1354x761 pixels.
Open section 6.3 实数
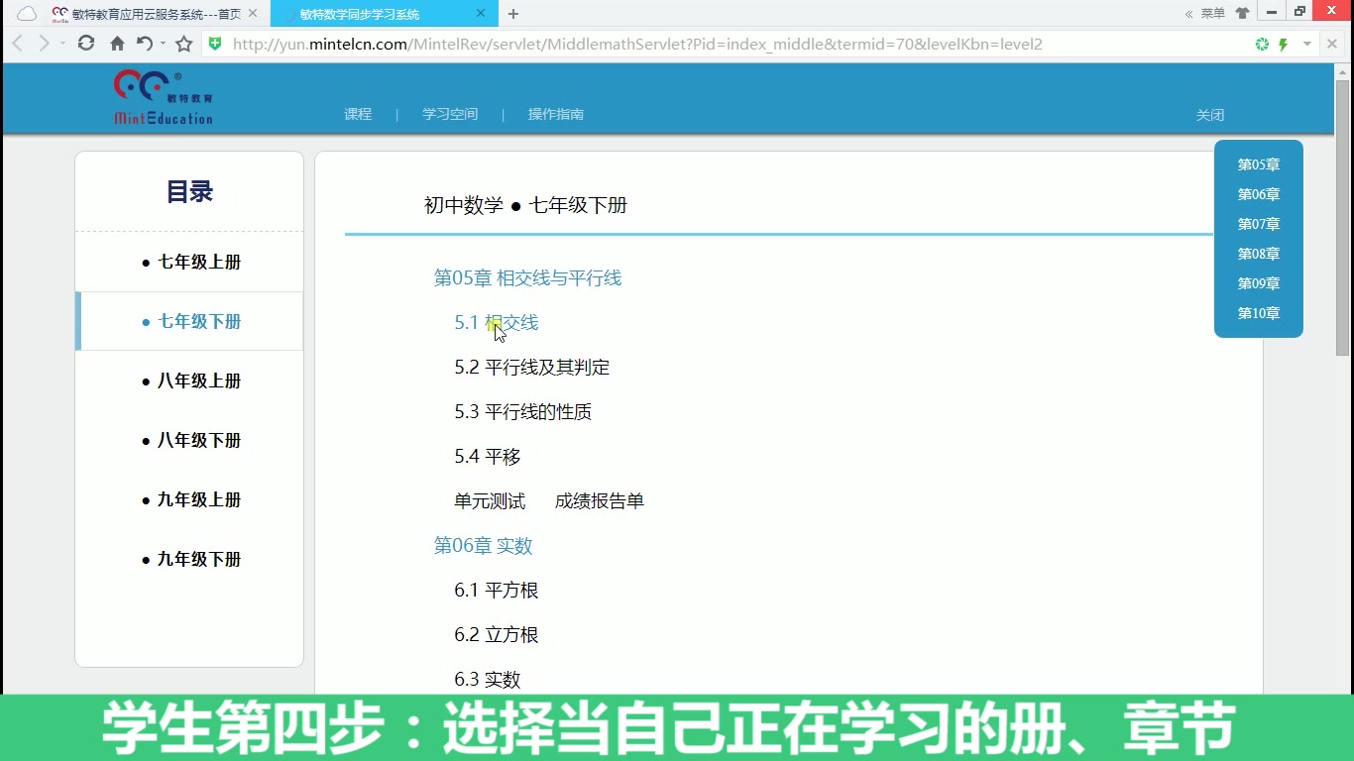point(488,680)
